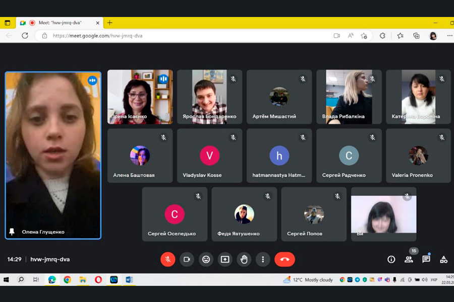Select Артём Мишастий participant tile
Image resolution: width=454 pixels, height=302 pixels.
point(279,97)
